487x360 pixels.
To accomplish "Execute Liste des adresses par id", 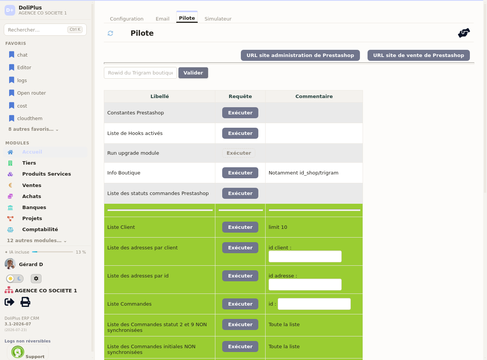I will click(x=240, y=276).
